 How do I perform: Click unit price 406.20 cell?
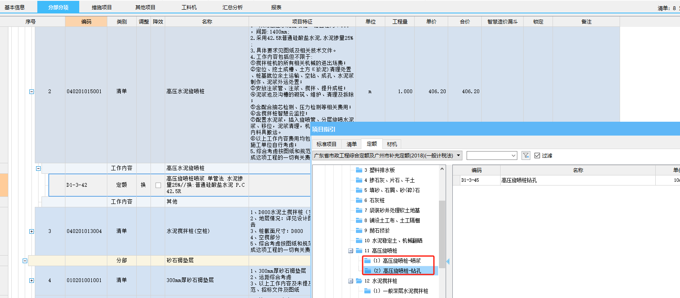point(431,91)
